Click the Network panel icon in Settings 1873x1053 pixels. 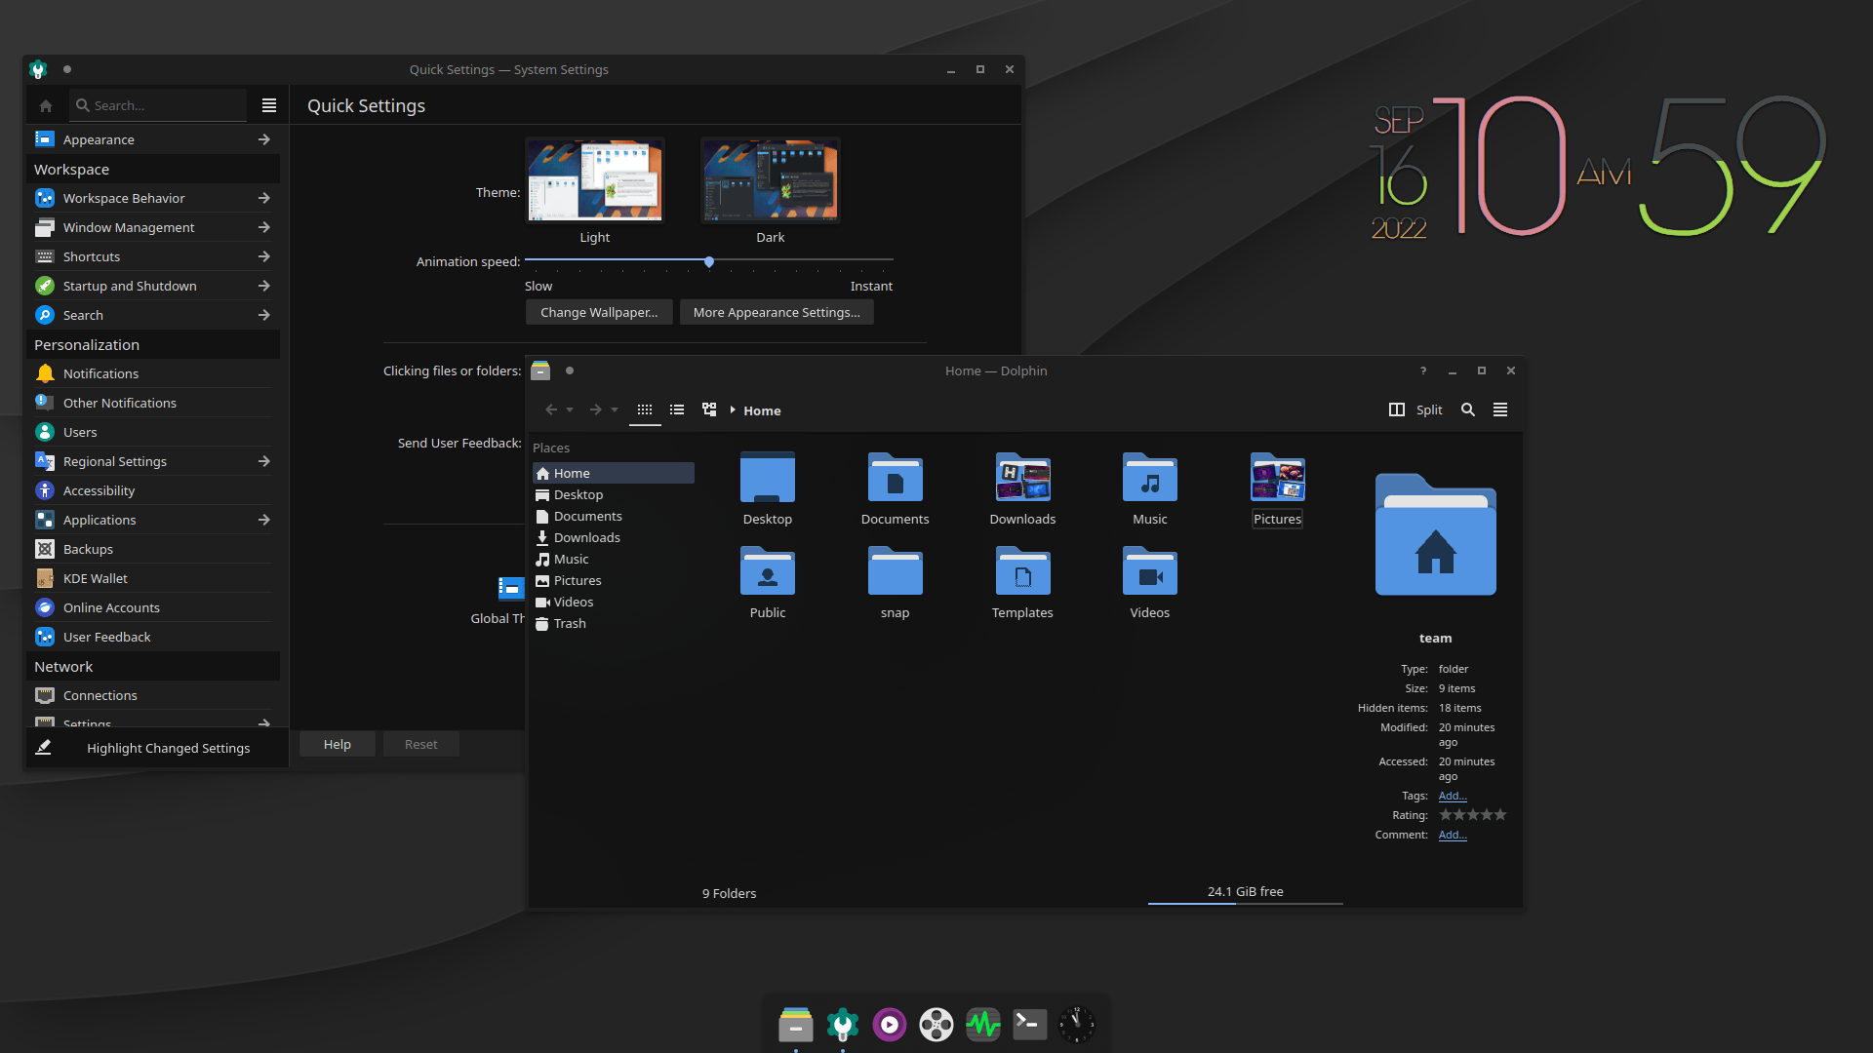63,666
